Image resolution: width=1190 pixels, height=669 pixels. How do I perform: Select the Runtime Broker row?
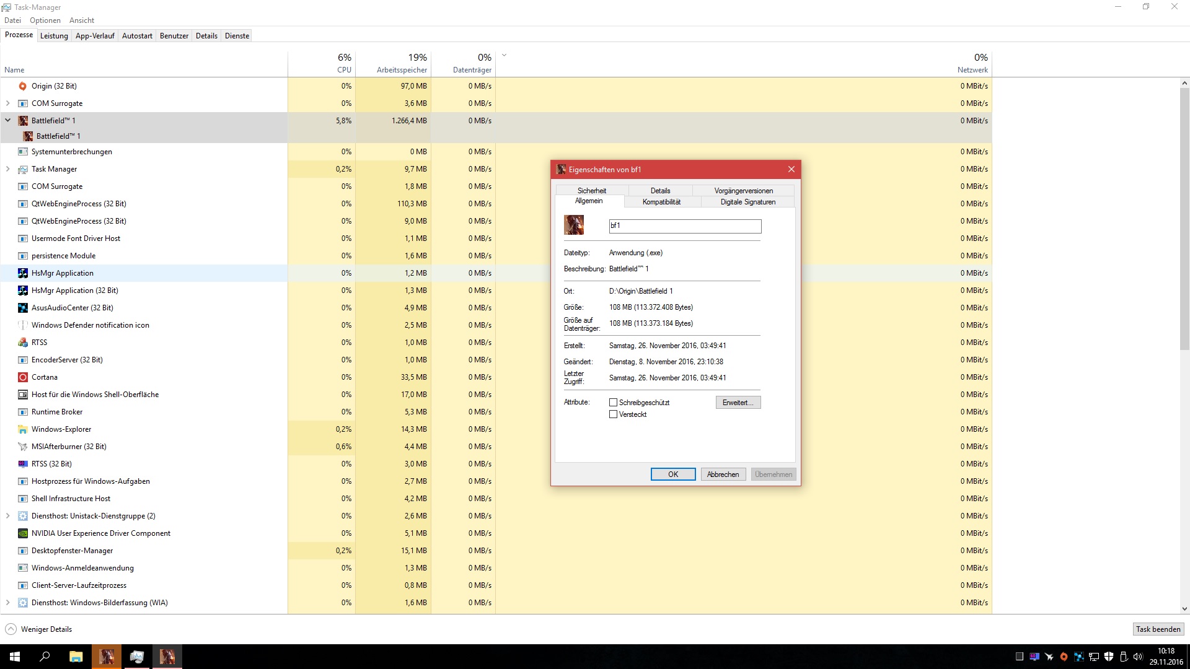pyautogui.click(x=496, y=412)
